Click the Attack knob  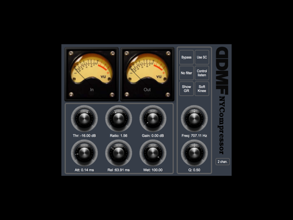(84, 153)
